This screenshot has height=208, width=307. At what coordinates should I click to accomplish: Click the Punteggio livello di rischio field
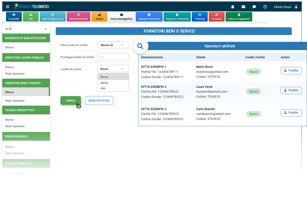click(113, 57)
